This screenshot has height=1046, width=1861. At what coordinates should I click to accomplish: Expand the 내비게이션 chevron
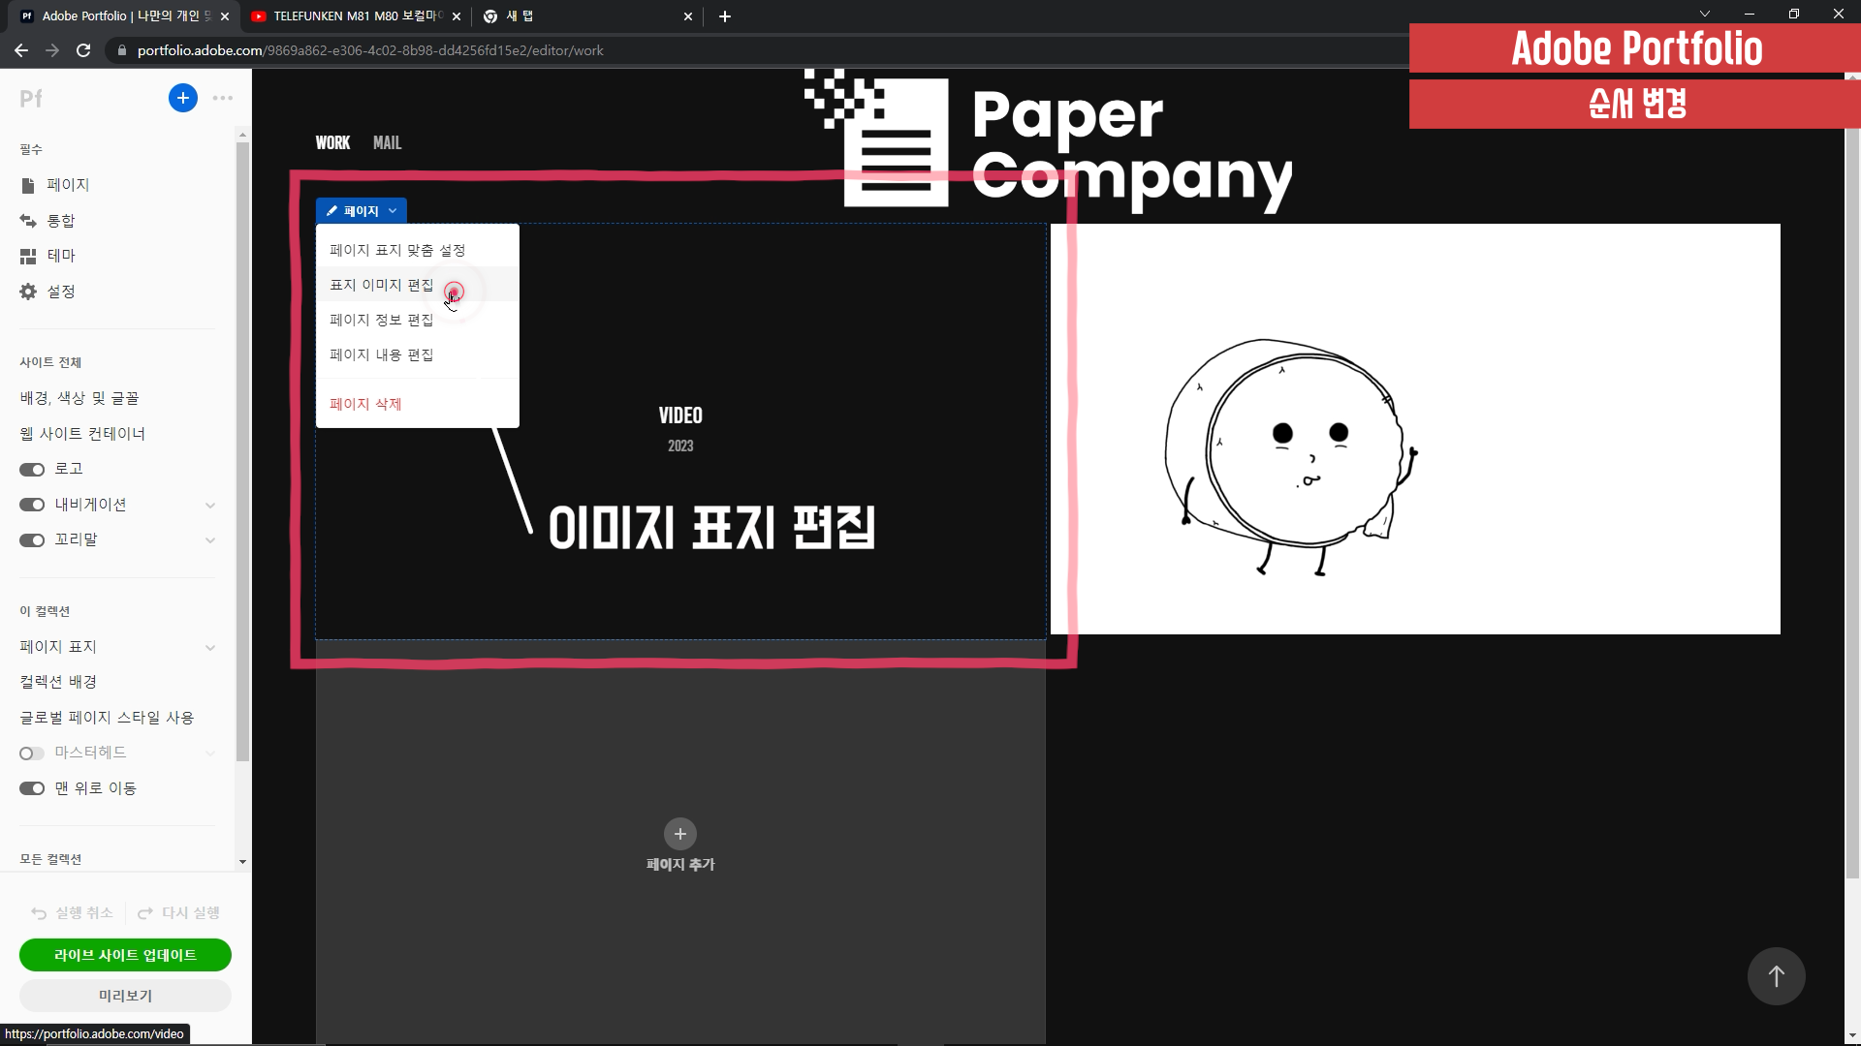[210, 506]
